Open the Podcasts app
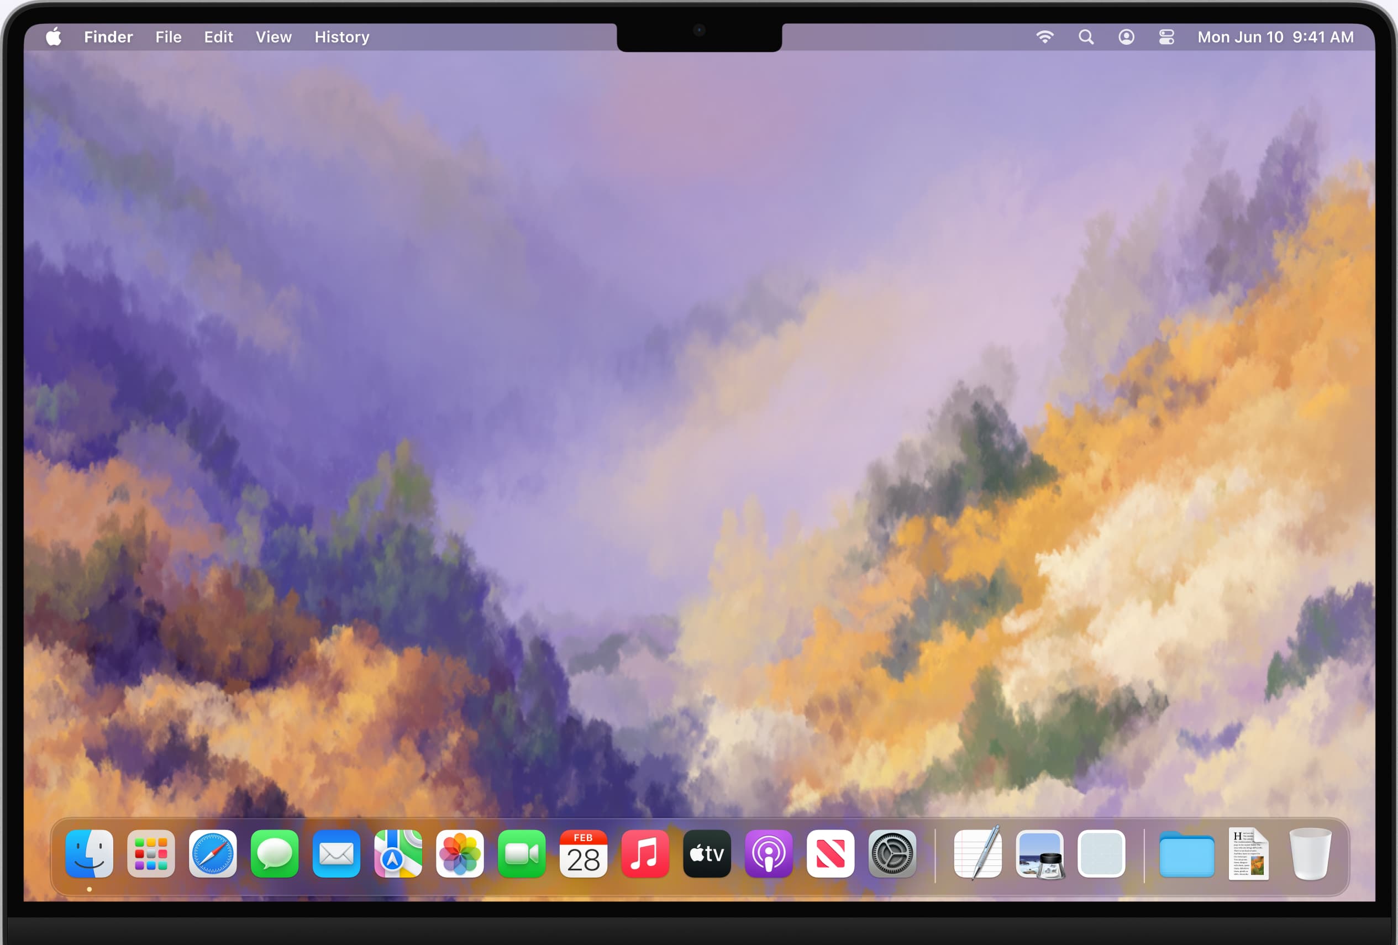This screenshot has width=1398, height=945. click(x=769, y=854)
